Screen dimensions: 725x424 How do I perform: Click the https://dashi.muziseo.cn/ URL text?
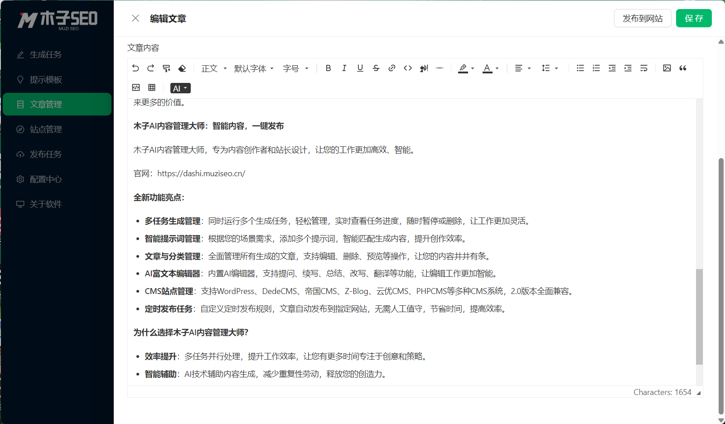point(201,173)
